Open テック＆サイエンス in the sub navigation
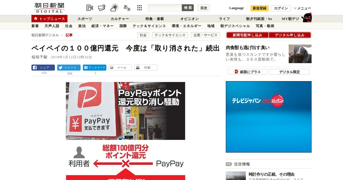Screen dimensions: 343x180 tap(149, 26)
